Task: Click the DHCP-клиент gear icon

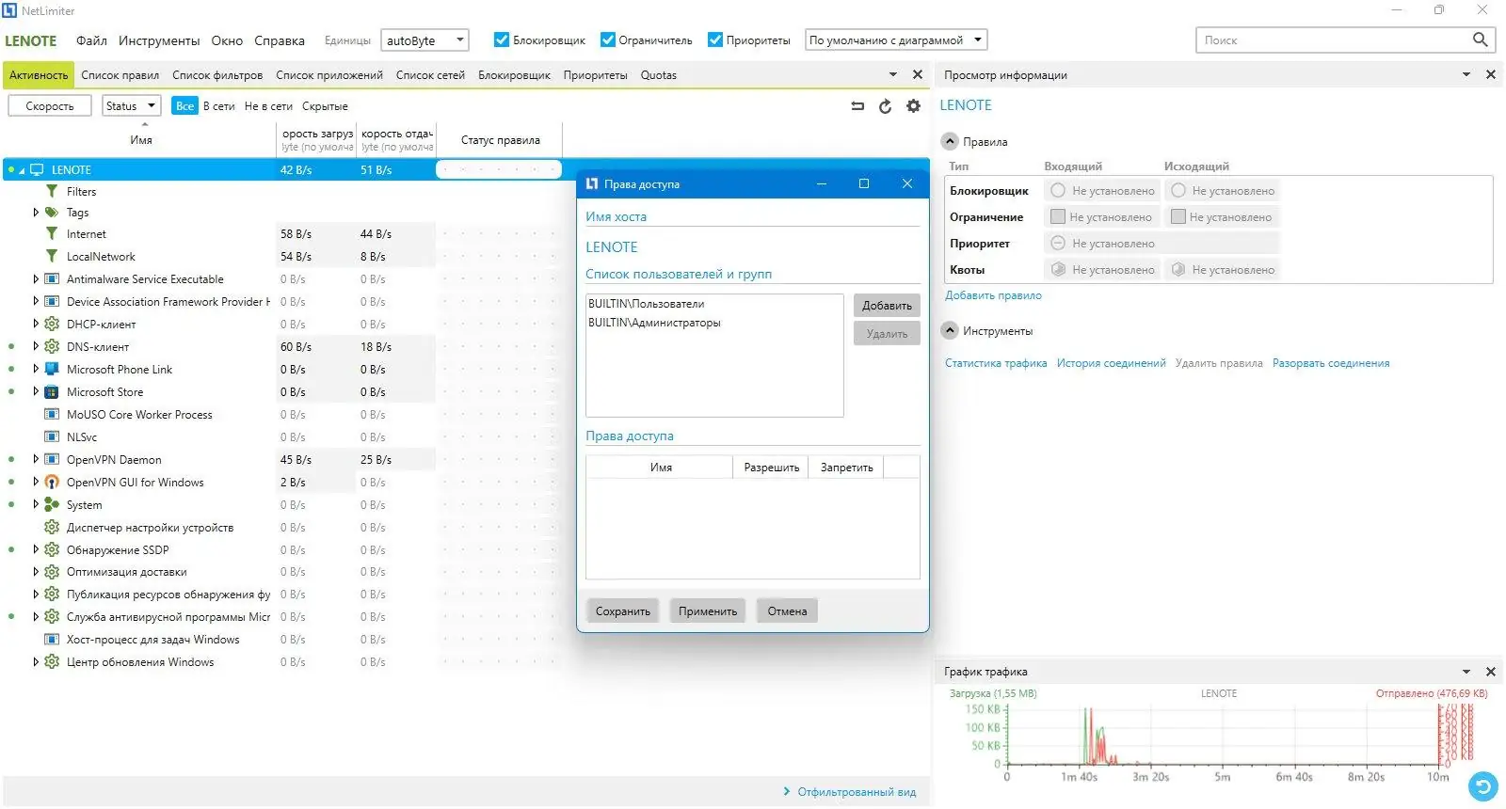Action: (x=52, y=325)
